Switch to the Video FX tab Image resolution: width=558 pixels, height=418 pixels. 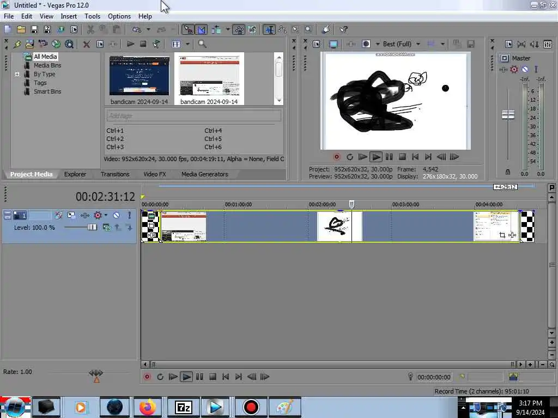click(154, 174)
